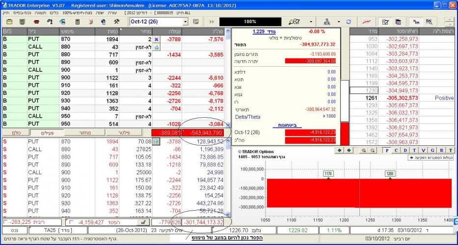Click the hammer and wrench tools icon
The width and height of the screenshot is (458, 245).
[x=116, y=22]
